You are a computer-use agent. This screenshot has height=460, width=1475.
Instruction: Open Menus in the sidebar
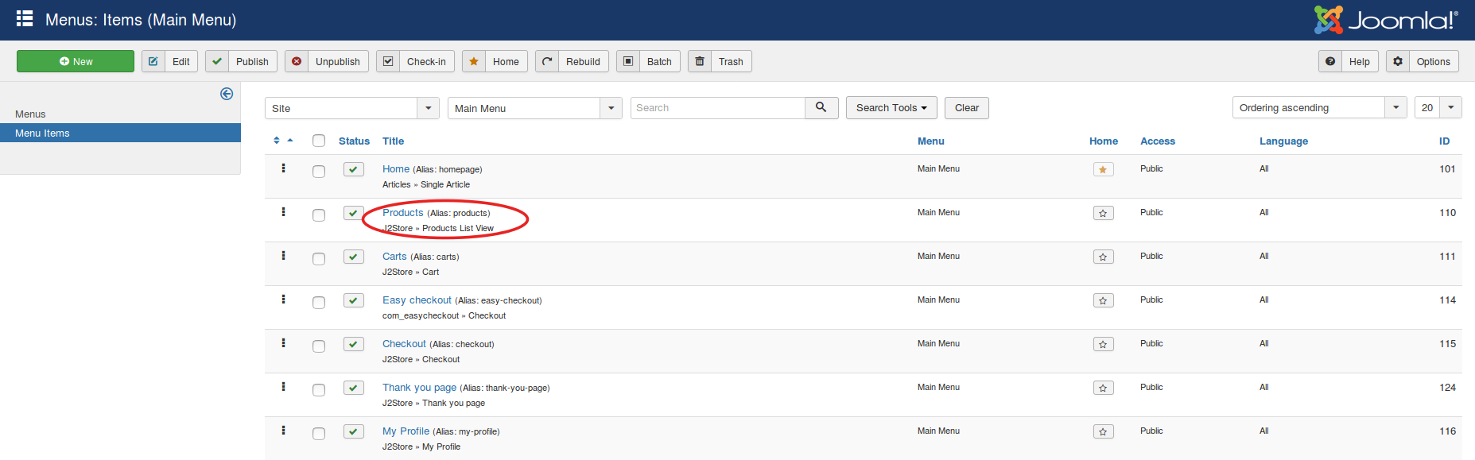point(30,114)
